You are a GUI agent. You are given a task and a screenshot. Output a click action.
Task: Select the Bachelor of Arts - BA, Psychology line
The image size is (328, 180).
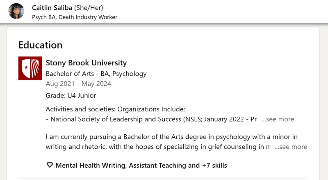(x=96, y=74)
